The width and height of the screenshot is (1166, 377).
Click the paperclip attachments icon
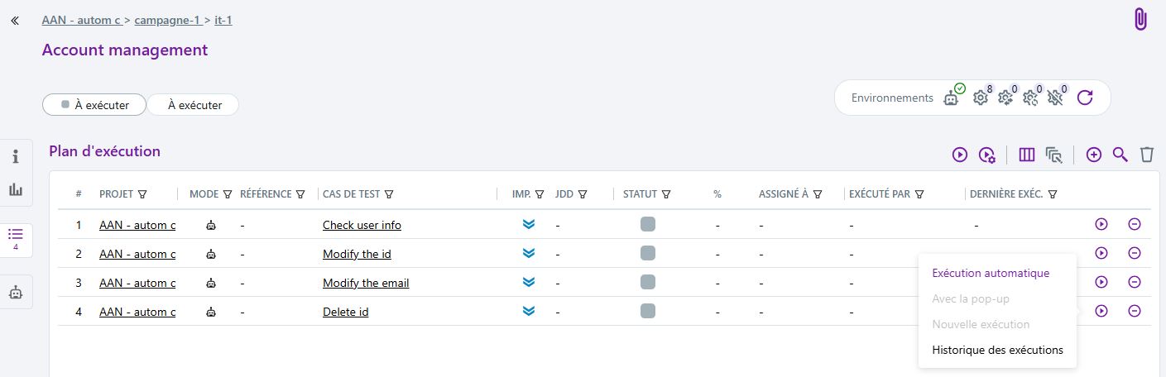click(x=1140, y=20)
